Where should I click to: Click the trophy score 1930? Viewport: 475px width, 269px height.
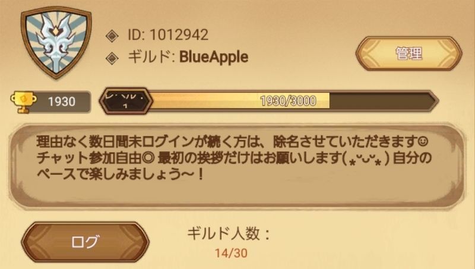[62, 102]
